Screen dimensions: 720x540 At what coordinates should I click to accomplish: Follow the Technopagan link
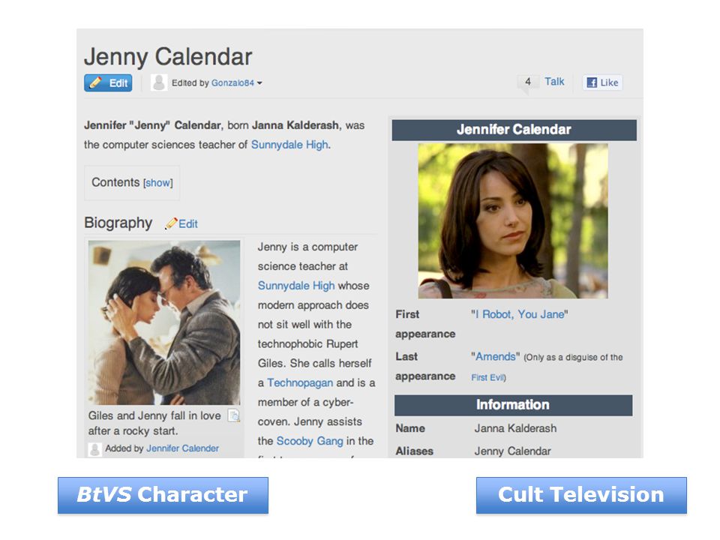pos(300,382)
